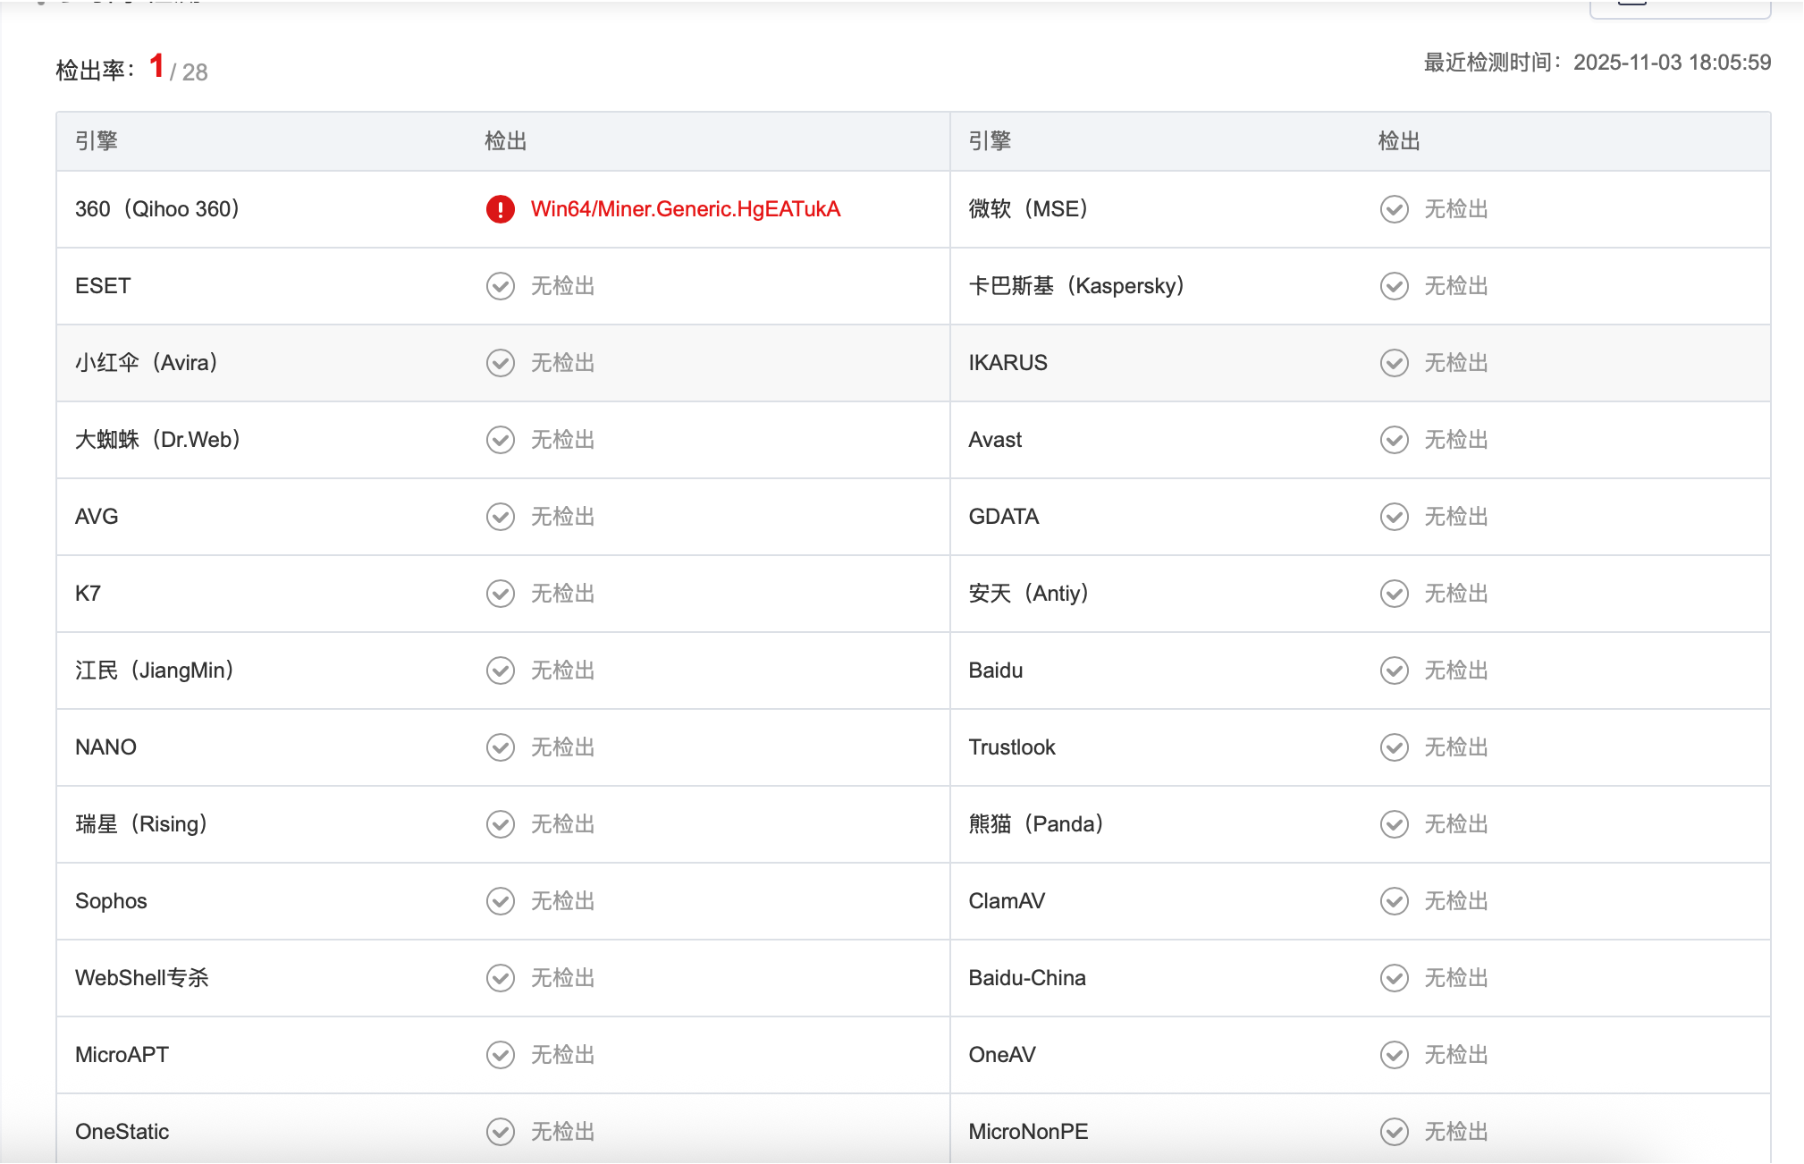Screen dimensions: 1804x1164
Task: Click the checkmark icon in Avira row
Action: click(x=500, y=363)
